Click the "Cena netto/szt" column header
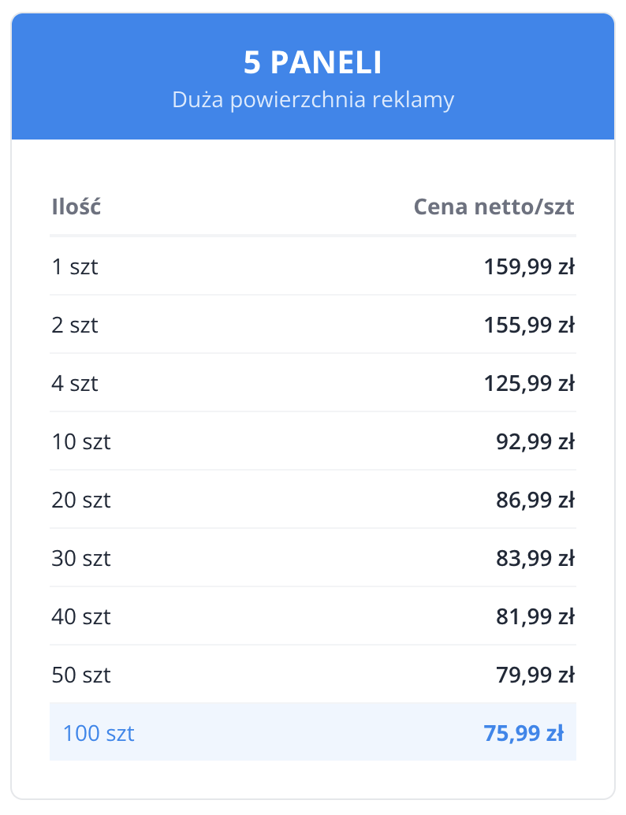 (x=494, y=207)
